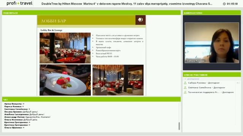Click Ольга Ефанова's chat message
This screenshot has height=136, width=243.
pyautogui.click(x=14, y=128)
